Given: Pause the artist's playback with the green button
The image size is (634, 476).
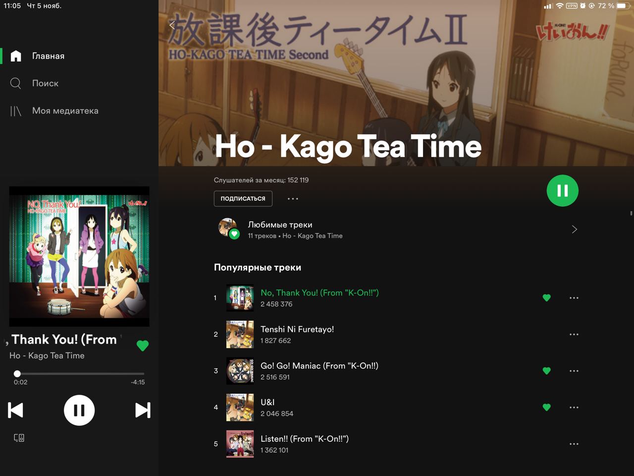Looking at the screenshot, I should click(563, 190).
